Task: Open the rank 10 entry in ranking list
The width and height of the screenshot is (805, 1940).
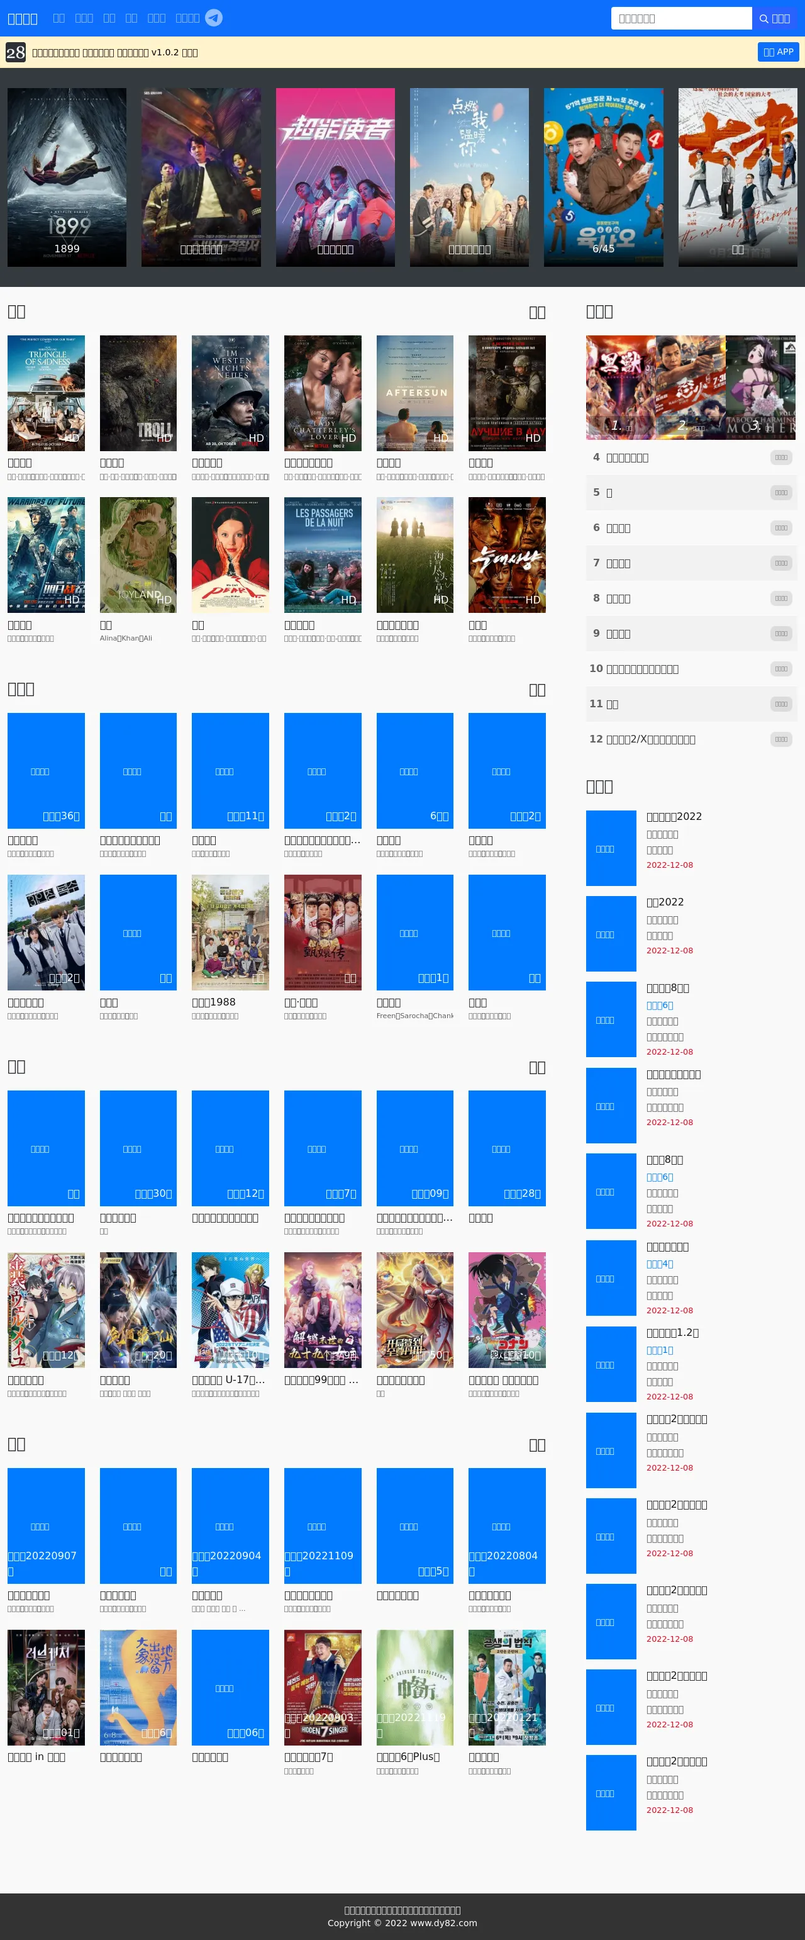Action: 691,669
